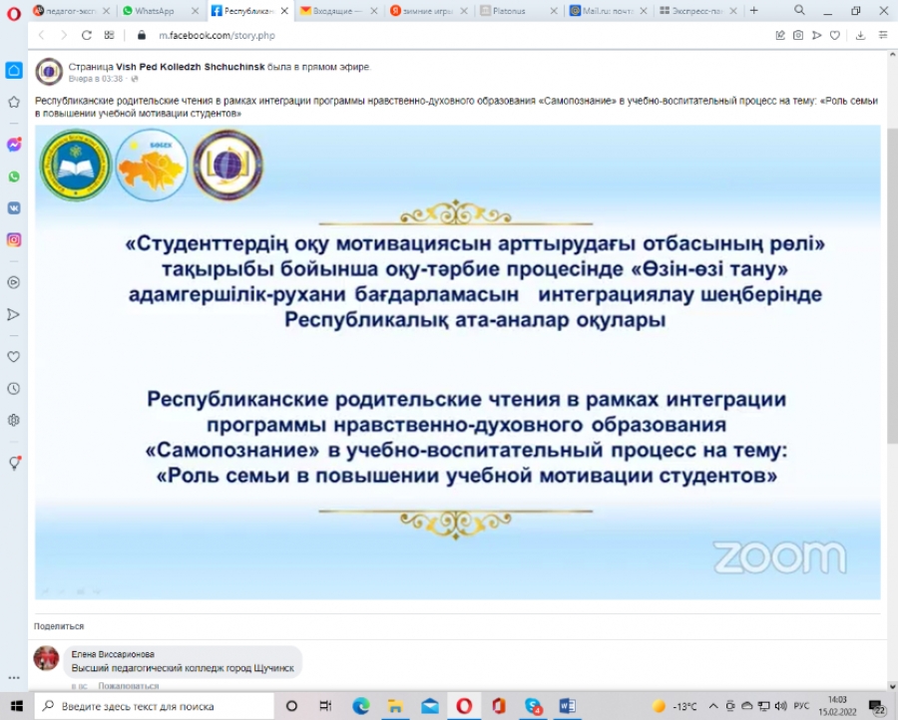Open WhatsApp in Opera sidebar
Image resolution: width=898 pixels, height=720 pixels.
click(14, 177)
